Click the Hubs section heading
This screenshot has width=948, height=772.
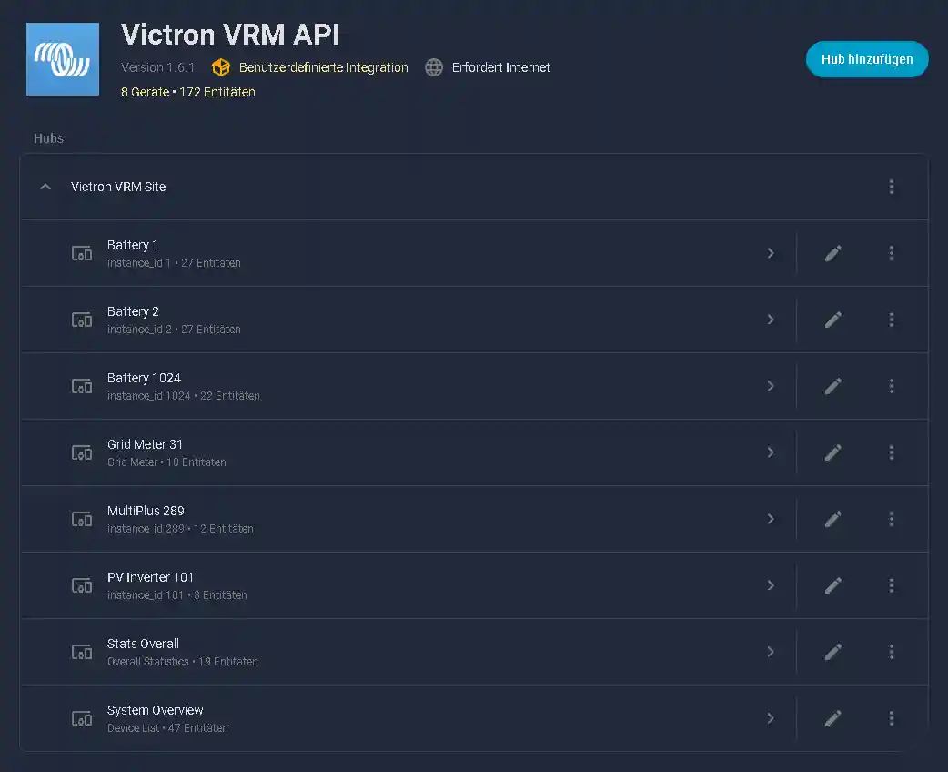(x=48, y=138)
